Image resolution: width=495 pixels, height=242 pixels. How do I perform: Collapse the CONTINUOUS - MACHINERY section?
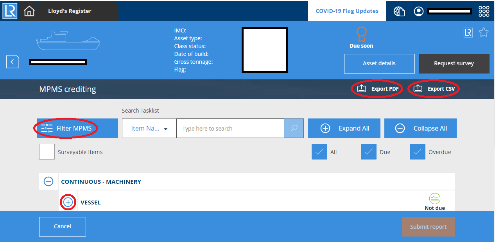click(x=48, y=181)
